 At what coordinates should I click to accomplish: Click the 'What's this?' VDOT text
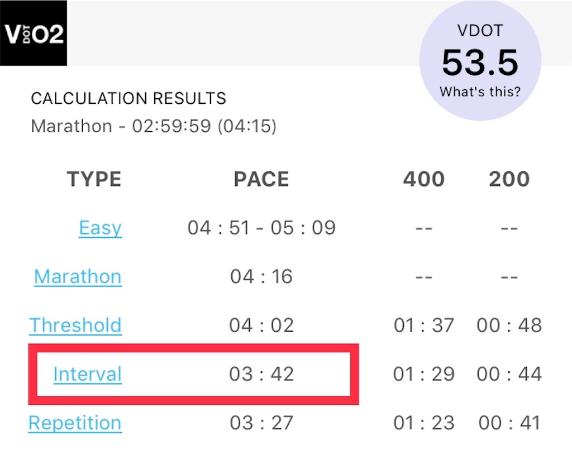[x=480, y=92]
